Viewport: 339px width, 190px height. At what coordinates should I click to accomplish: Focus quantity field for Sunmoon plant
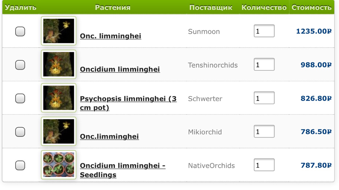click(x=264, y=31)
